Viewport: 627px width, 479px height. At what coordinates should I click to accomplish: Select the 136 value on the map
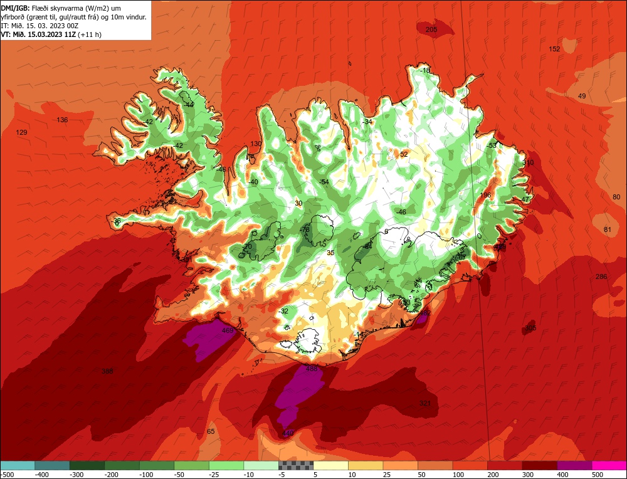tap(62, 120)
